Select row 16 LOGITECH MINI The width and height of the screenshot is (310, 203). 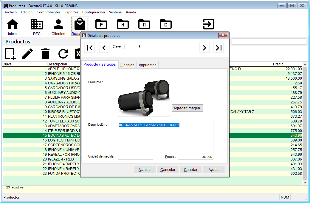tap(152, 140)
